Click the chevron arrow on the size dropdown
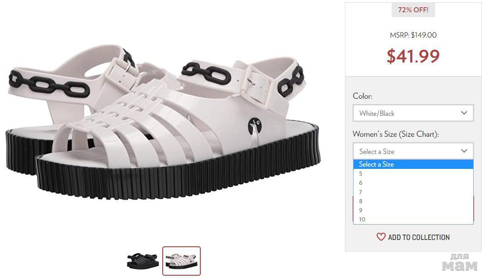 coord(464,151)
